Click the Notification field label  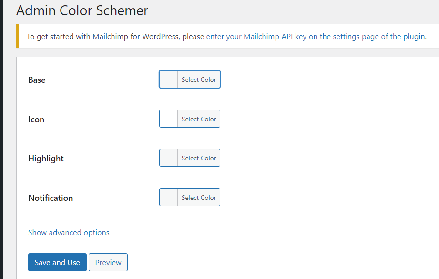click(x=51, y=198)
